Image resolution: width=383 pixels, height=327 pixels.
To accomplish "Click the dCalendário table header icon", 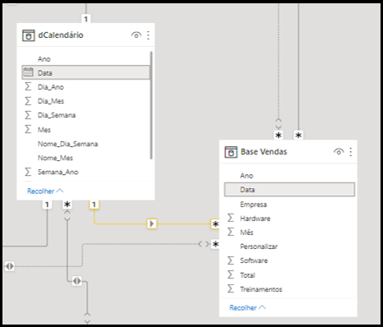I will click(x=28, y=35).
